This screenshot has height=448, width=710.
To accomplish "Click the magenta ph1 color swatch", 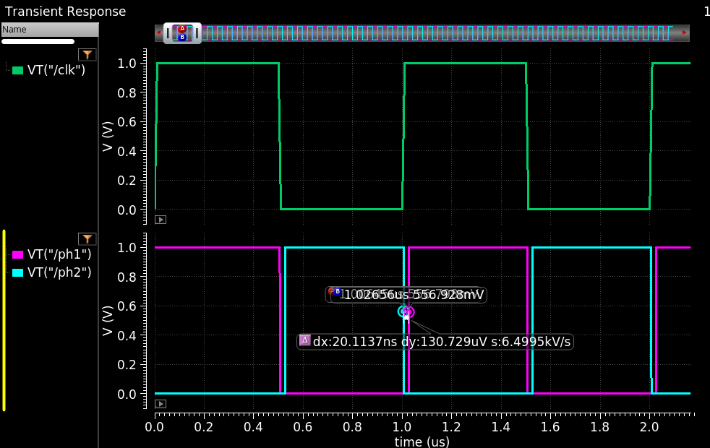I will (18, 254).
